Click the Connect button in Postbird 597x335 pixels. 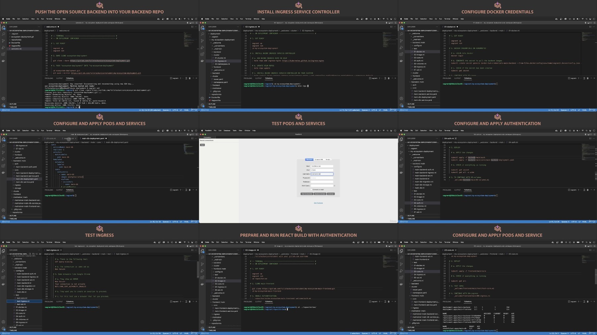tap(331, 194)
